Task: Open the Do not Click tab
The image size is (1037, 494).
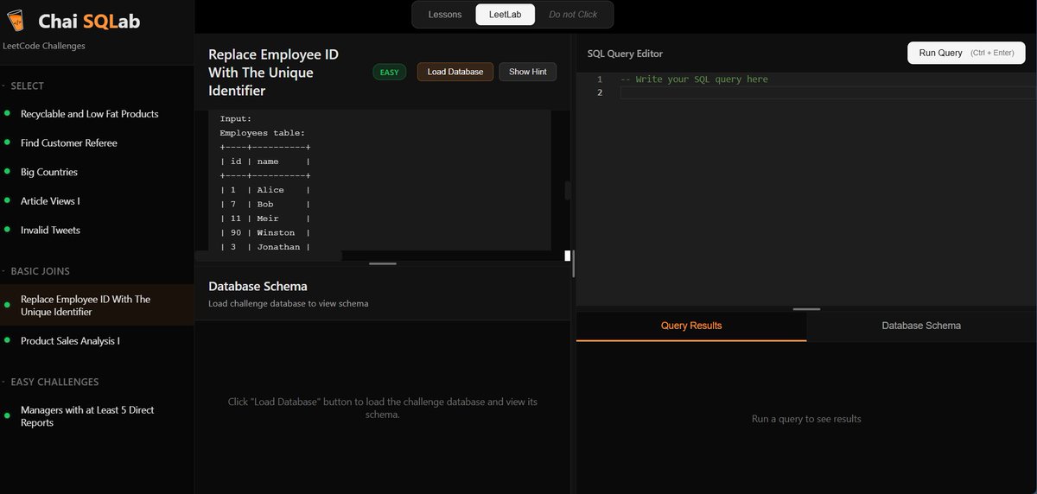Action: pyautogui.click(x=573, y=15)
